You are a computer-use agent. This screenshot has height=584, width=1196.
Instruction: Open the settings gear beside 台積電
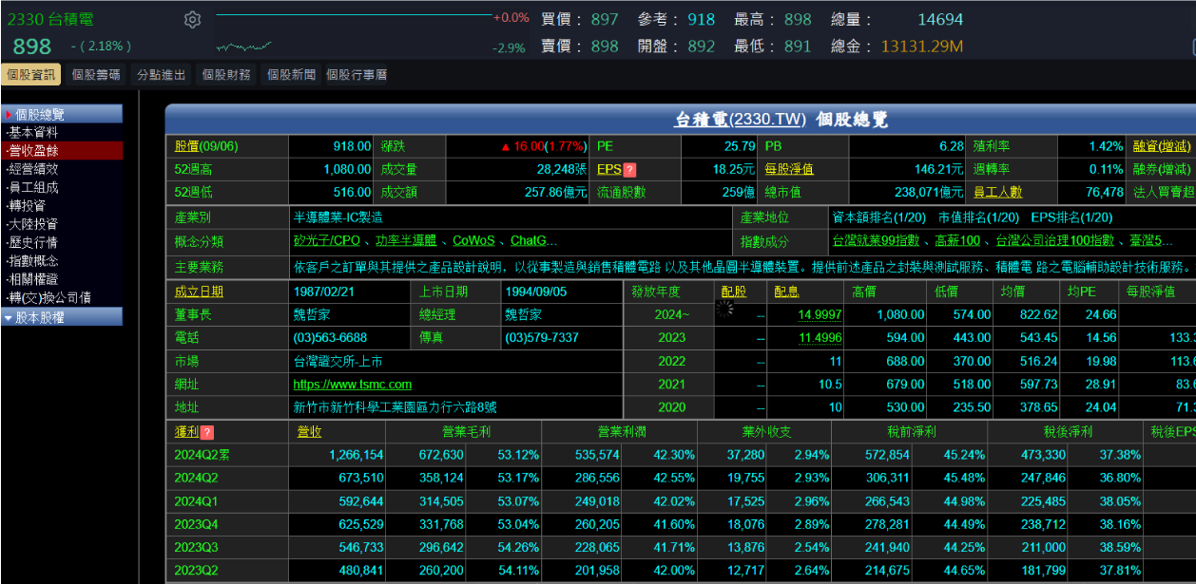[193, 20]
